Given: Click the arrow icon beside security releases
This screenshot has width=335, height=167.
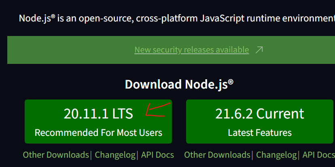Looking at the screenshot, I should (259, 50).
